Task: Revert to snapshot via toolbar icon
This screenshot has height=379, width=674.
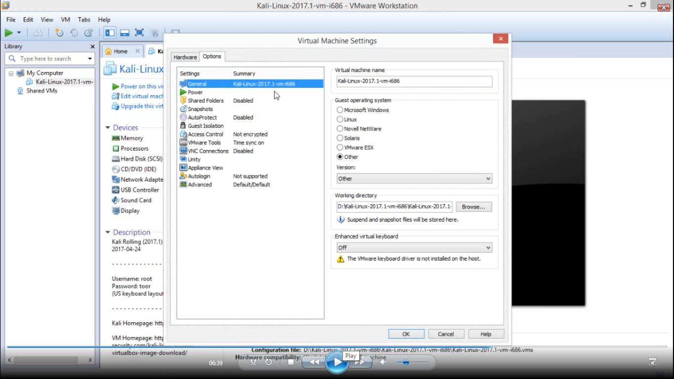Action: click(74, 33)
